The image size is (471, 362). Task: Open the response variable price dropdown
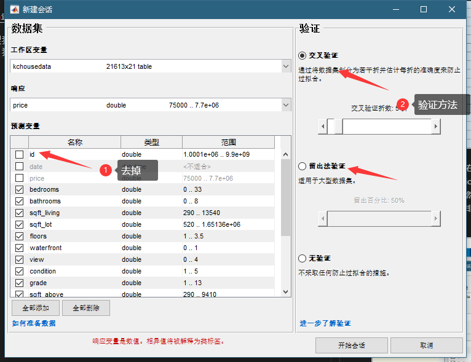tap(285, 105)
